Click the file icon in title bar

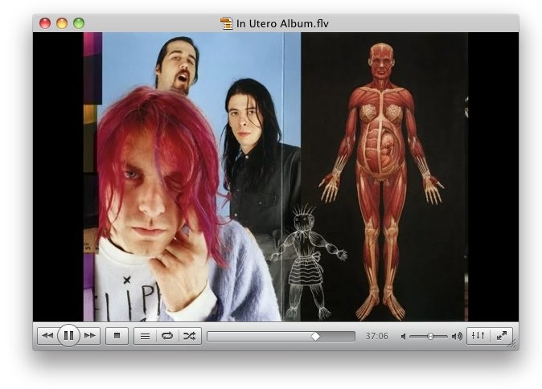point(227,23)
